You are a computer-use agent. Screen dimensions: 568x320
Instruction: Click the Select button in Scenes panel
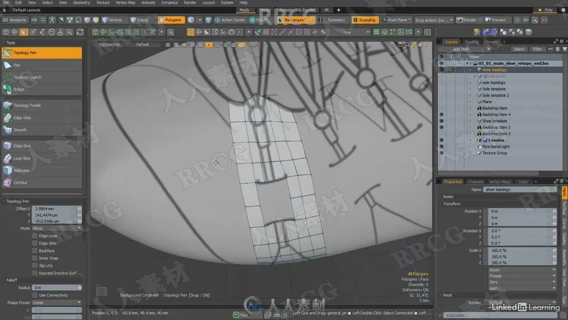(x=519, y=49)
